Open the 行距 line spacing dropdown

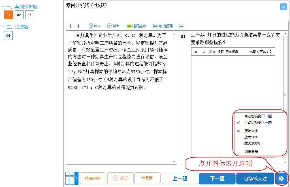[221, 52]
